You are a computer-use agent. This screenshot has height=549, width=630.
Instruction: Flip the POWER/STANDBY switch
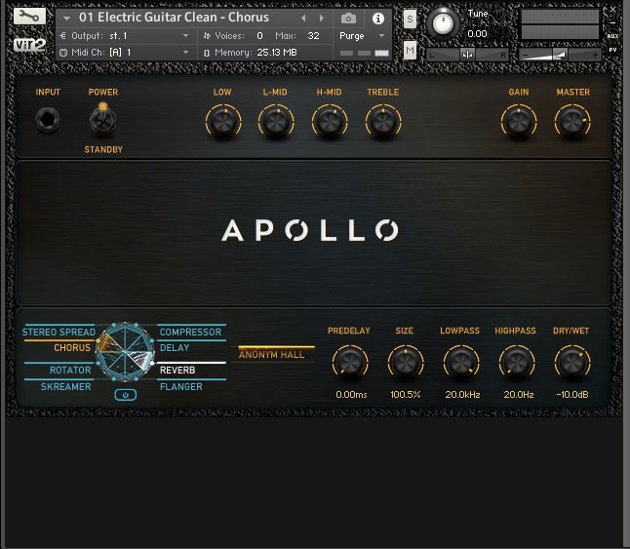(x=102, y=119)
